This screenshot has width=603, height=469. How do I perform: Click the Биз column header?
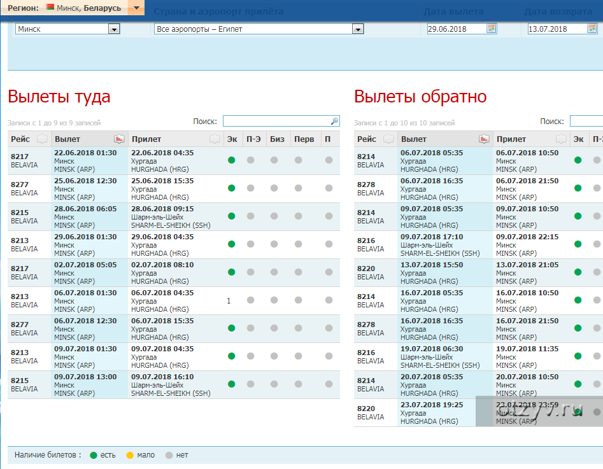[277, 139]
